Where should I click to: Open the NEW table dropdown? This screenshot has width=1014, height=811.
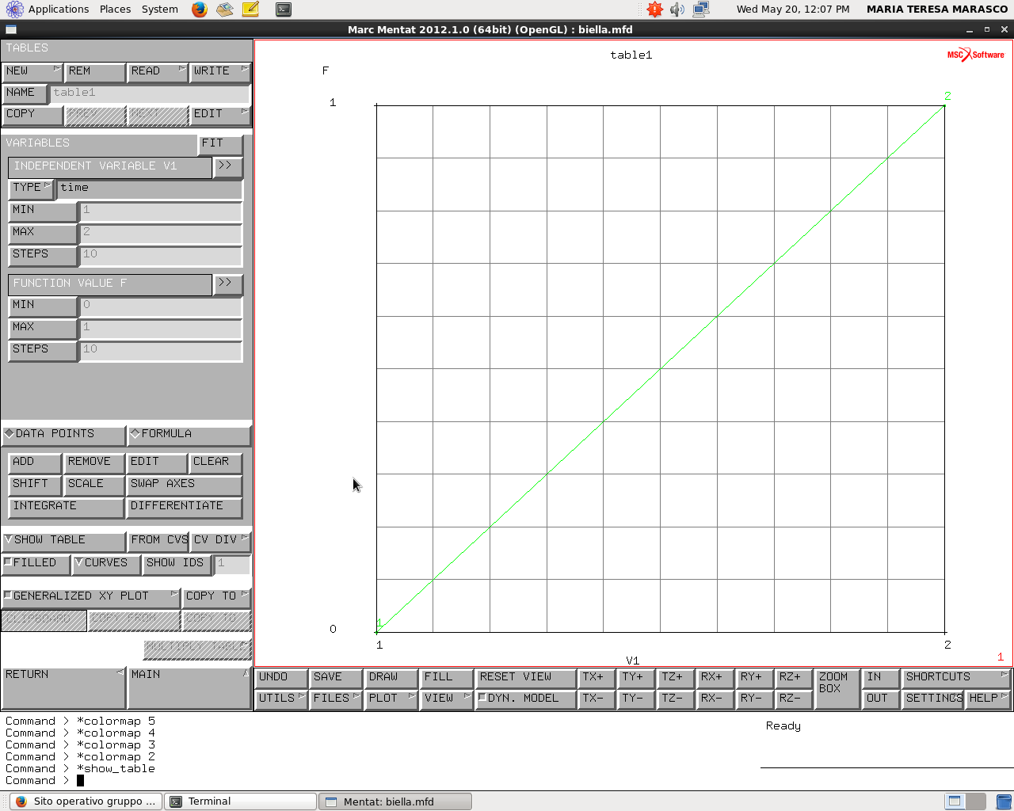click(32, 72)
